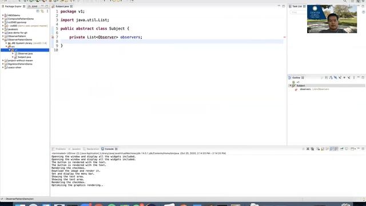Click Remove All Terminated Launches icon
Screen dimensions: 366x206
(x=312, y=149)
